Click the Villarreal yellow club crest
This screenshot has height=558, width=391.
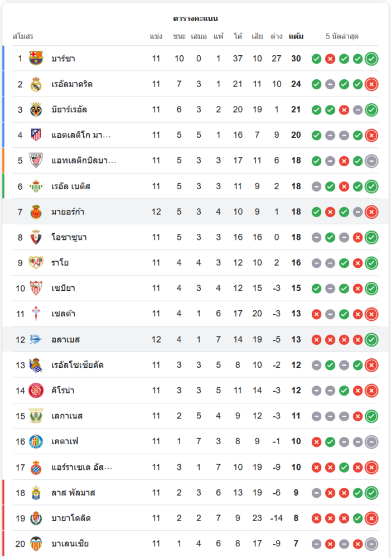click(36, 109)
